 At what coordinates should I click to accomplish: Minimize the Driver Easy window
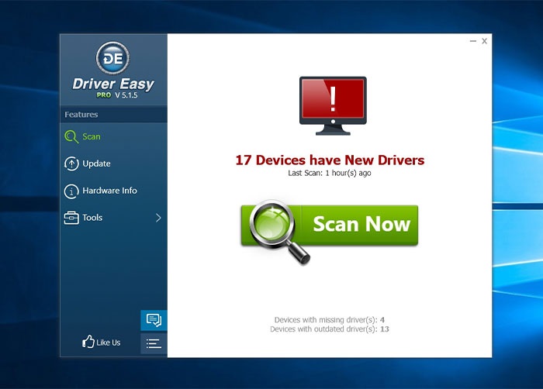pyautogui.click(x=473, y=41)
